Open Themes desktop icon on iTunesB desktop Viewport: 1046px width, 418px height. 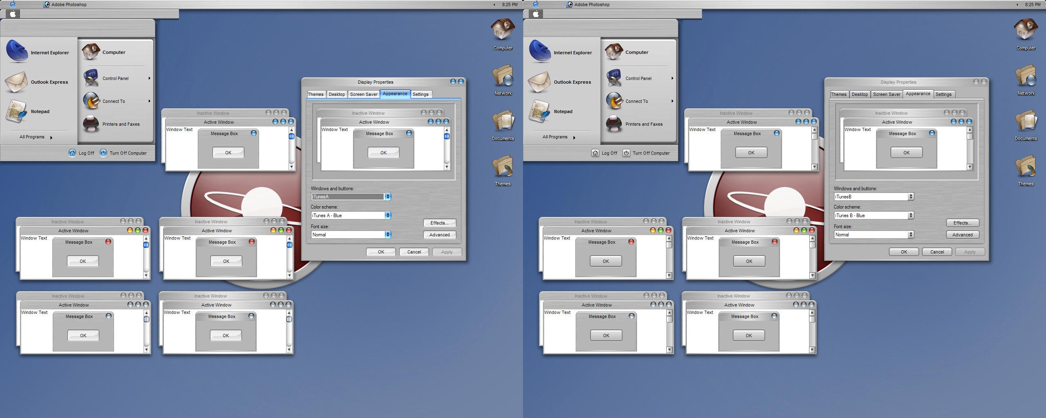coord(1026,170)
